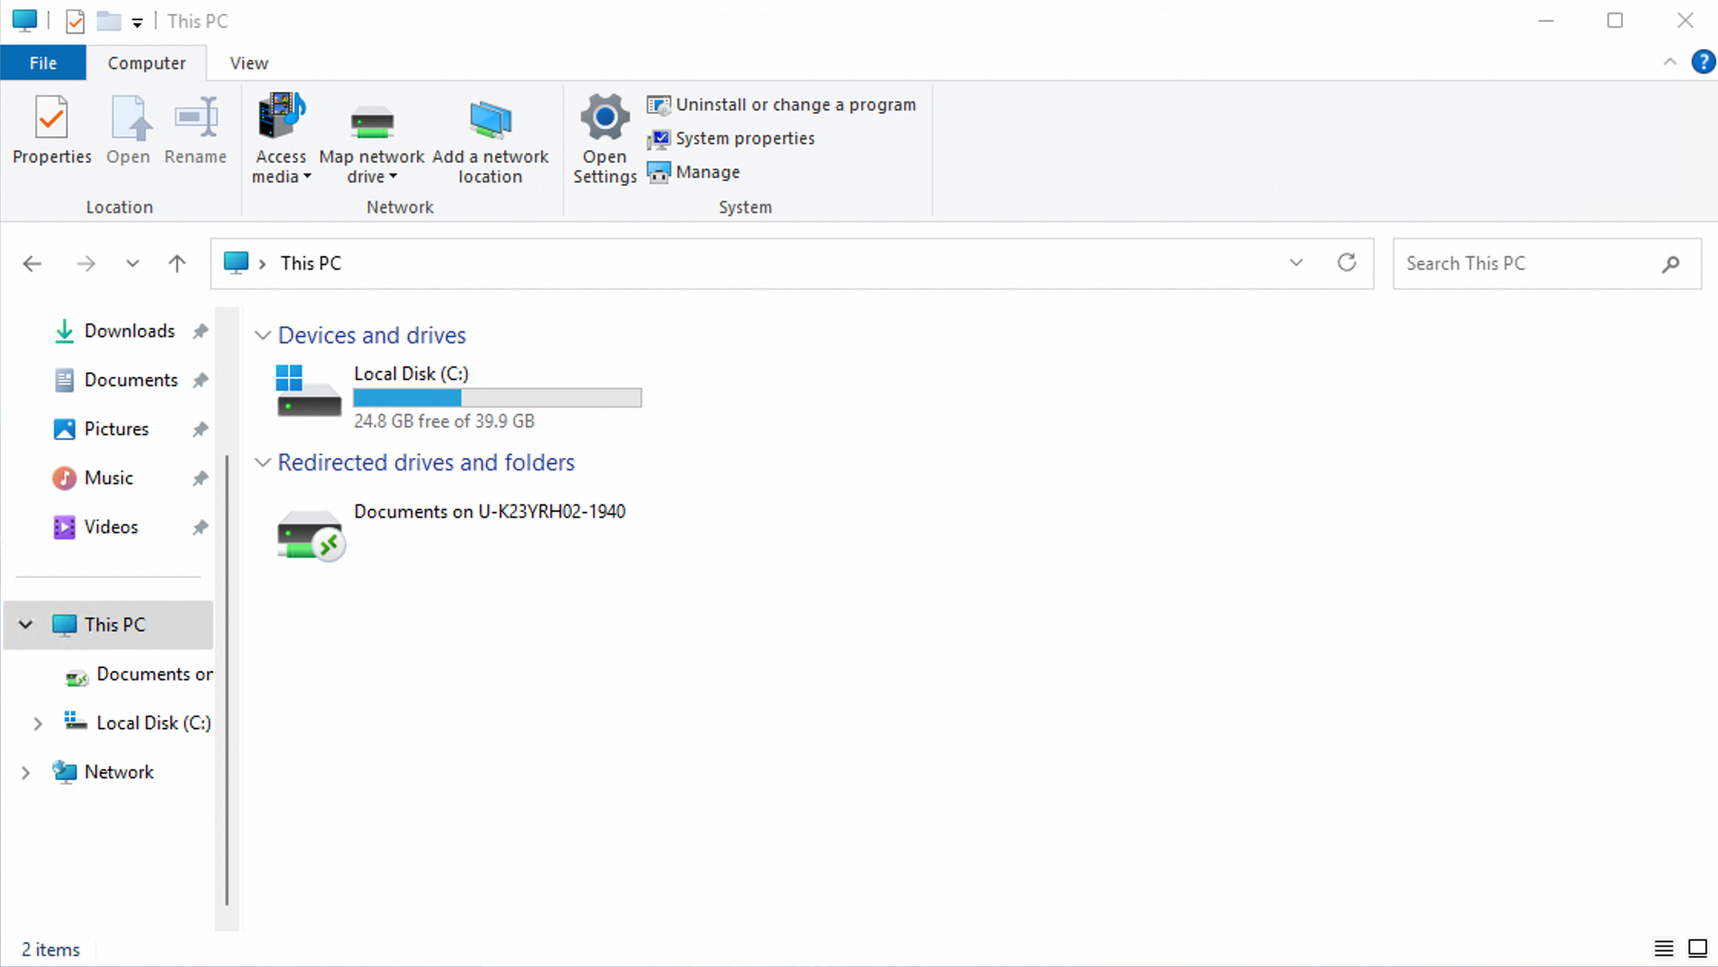Image resolution: width=1718 pixels, height=967 pixels.
Task: Click the Refresh button in address bar
Action: pyautogui.click(x=1346, y=263)
